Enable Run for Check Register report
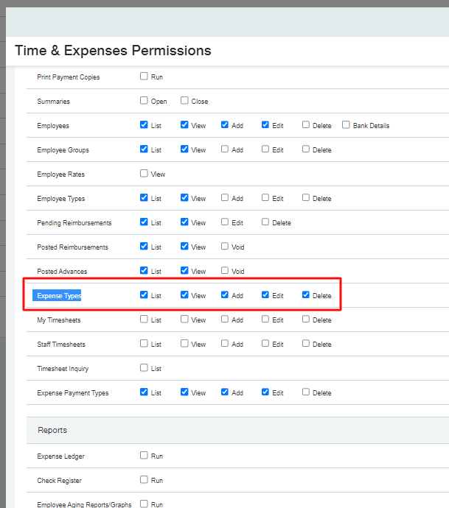The width and height of the screenshot is (449, 508). click(144, 479)
